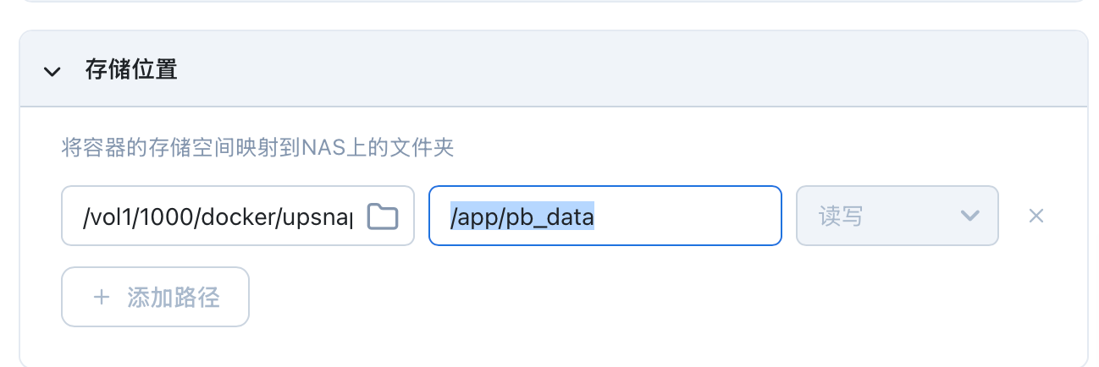Click the 存储位置 section title text
This screenshot has width=1099, height=367.
click(x=131, y=69)
